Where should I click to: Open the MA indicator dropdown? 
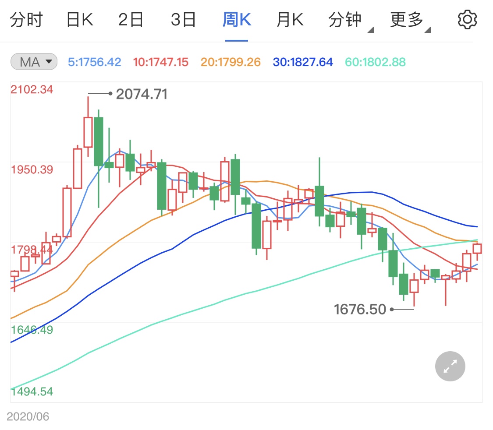(x=34, y=62)
